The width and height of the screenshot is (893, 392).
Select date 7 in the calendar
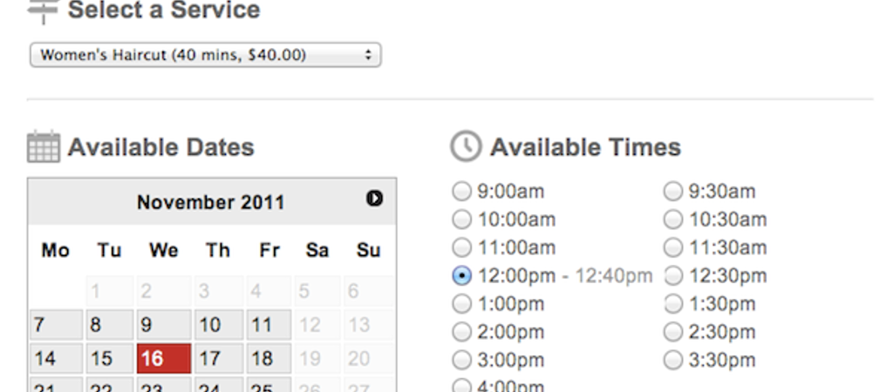point(57,325)
